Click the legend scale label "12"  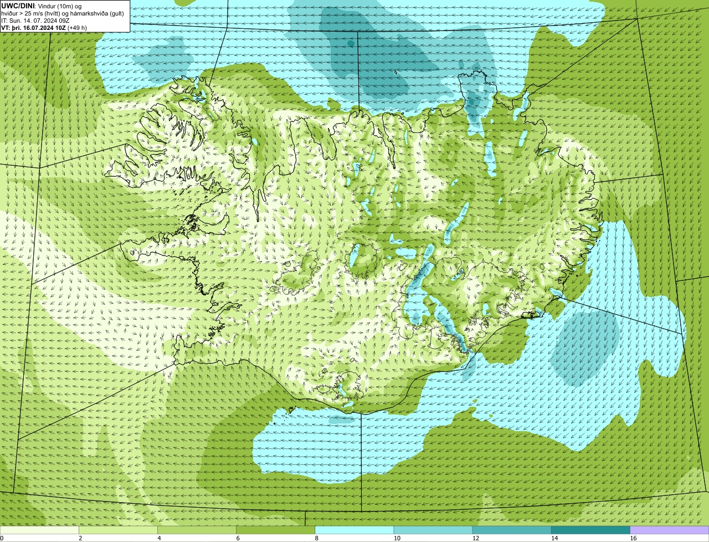(475, 538)
